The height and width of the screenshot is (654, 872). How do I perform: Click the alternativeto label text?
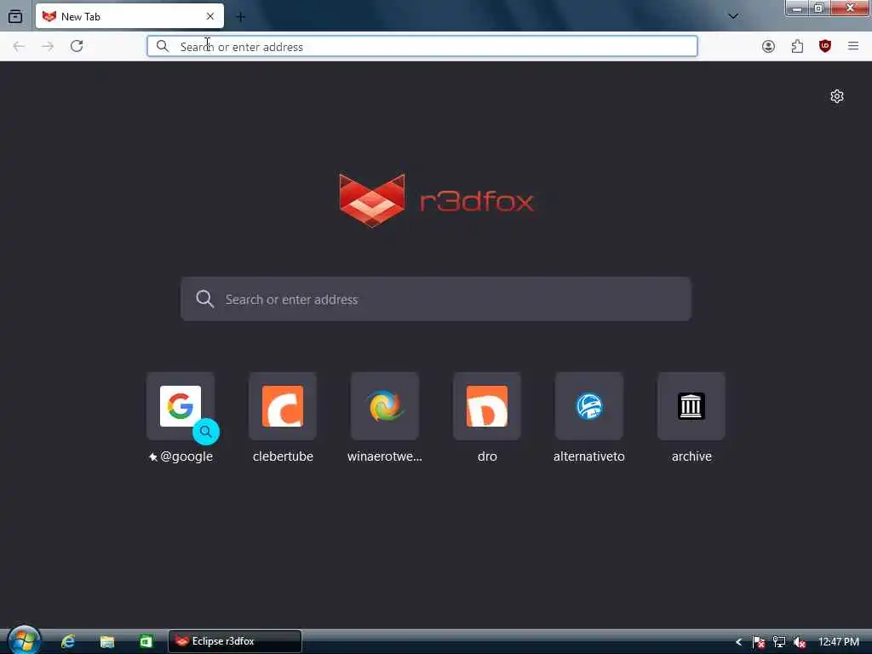tap(589, 456)
